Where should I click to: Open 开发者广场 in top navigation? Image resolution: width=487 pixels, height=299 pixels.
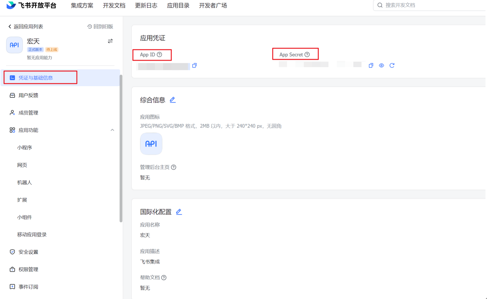pyautogui.click(x=213, y=6)
